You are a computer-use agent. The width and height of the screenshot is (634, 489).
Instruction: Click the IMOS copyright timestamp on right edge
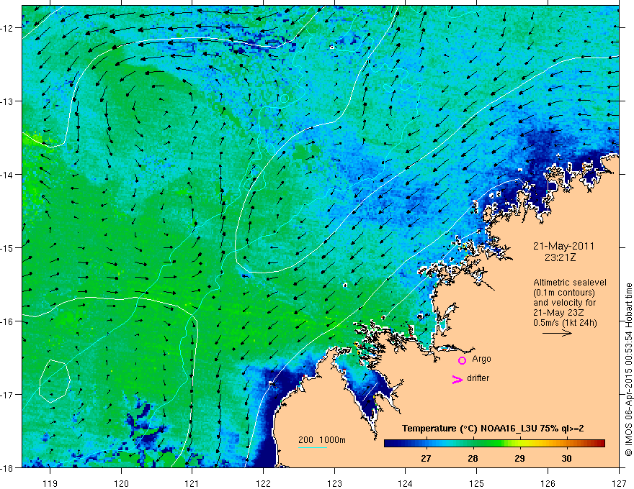[628, 370]
